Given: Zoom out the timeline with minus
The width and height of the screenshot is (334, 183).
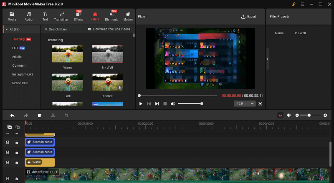Looking at the screenshot, I should pyautogui.click(x=297, y=115).
